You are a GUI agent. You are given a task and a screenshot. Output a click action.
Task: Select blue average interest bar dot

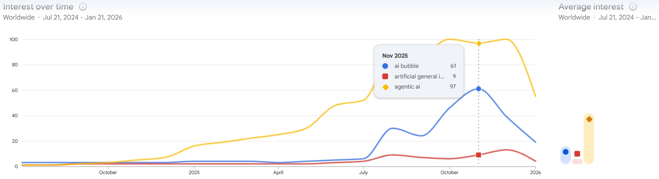click(566, 152)
